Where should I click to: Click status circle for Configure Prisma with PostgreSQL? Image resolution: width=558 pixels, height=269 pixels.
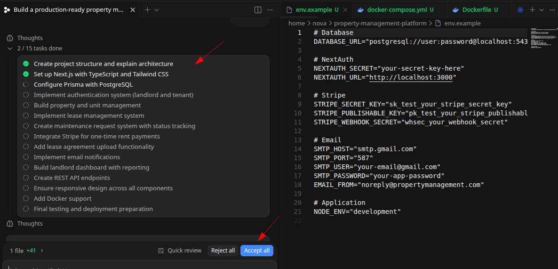[x=25, y=84]
